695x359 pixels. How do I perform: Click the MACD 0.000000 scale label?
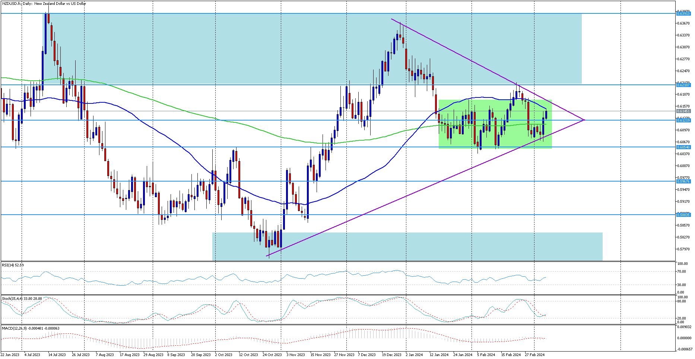pyautogui.click(x=685, y=338)
